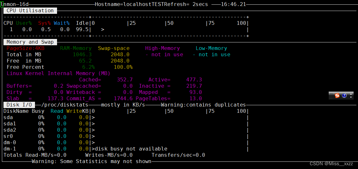Click the 16:46.21 clock time
Viewport: 358px width, 169px height.
(x=234, y=4)
